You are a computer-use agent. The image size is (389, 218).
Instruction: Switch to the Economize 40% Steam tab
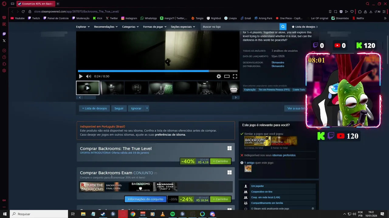click(x=36, y=4)
